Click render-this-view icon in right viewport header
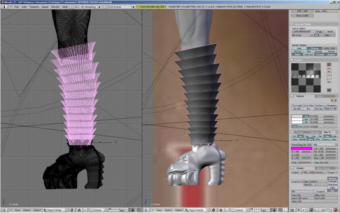Viewport: 340px width, 213px height. coord(280,210)
